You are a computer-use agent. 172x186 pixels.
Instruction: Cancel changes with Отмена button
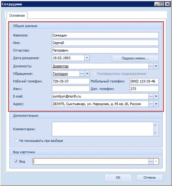(150, 178)
